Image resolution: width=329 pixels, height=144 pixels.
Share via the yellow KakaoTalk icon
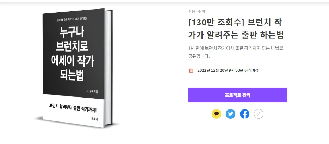coord(216,114)
